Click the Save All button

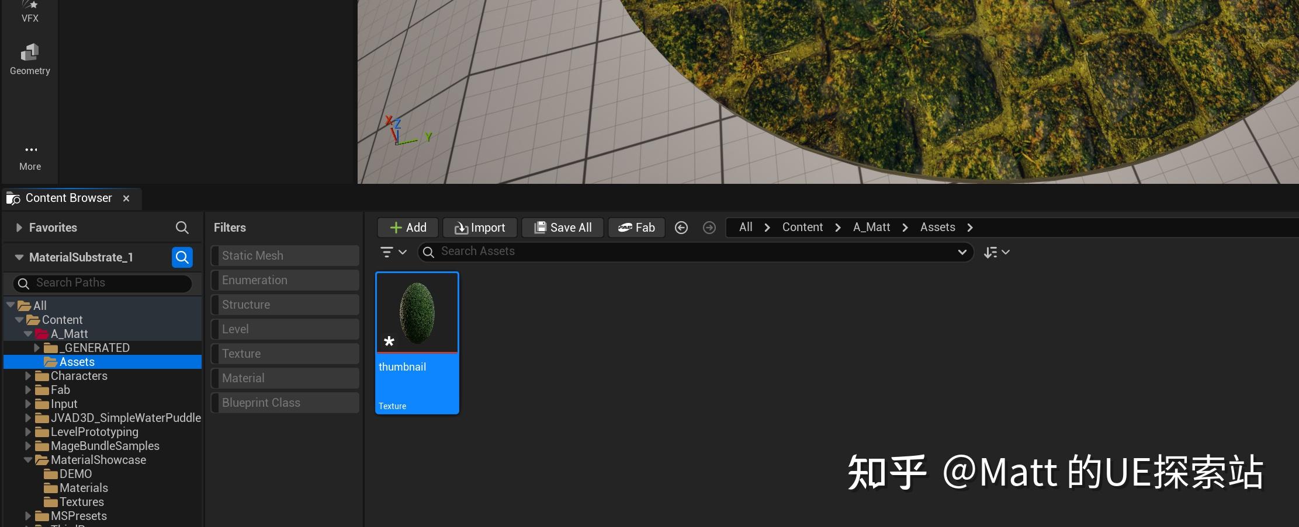pyautogui.click(x=562, y=228)
